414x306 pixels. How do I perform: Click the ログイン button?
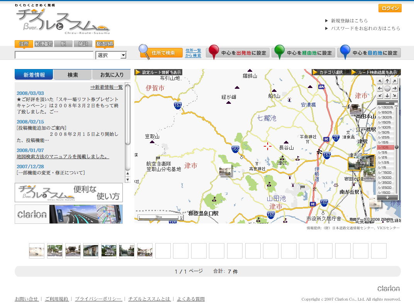click(x=390, y=8)
